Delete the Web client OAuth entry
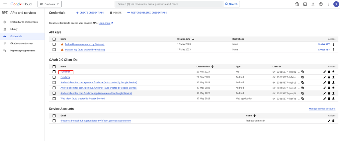 329,99
